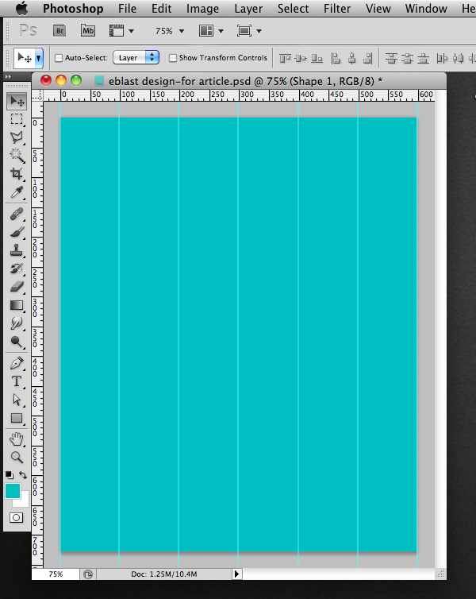Enable the Auto-Select checkbox
Screen dimensions: 476x599
(59, 58)
